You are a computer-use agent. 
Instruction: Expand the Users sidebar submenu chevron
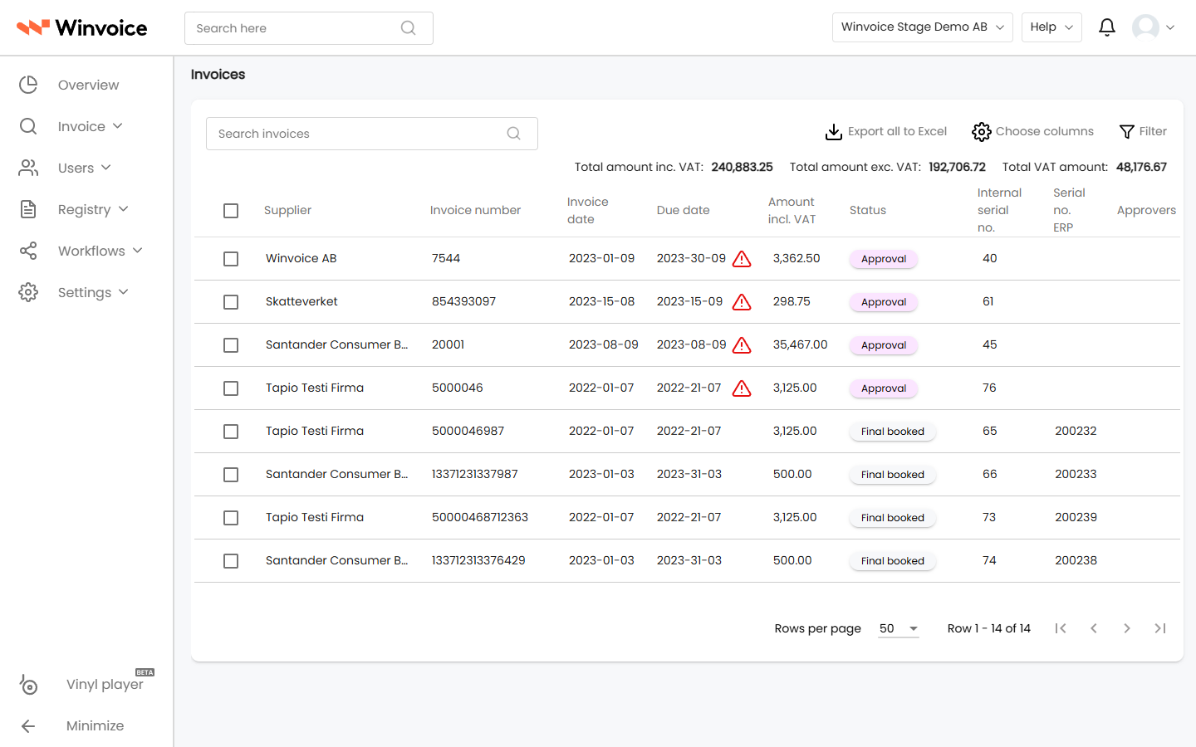[106, 168]
